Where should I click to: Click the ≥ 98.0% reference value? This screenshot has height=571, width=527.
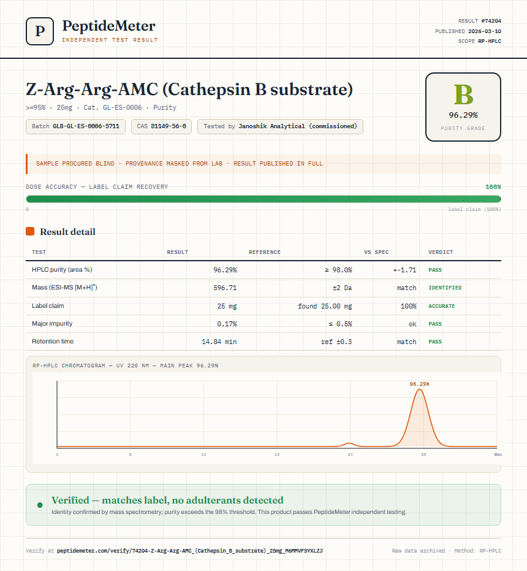point(338,270)
